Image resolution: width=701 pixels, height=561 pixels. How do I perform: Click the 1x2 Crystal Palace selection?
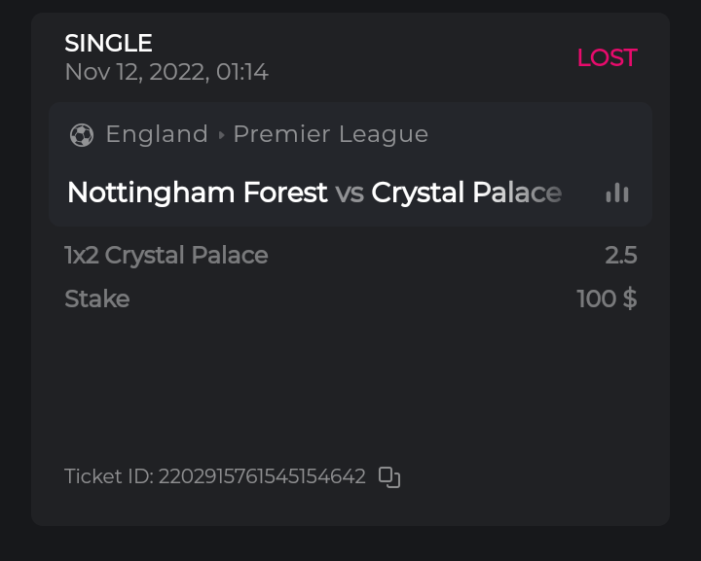[x=166, y=256]
